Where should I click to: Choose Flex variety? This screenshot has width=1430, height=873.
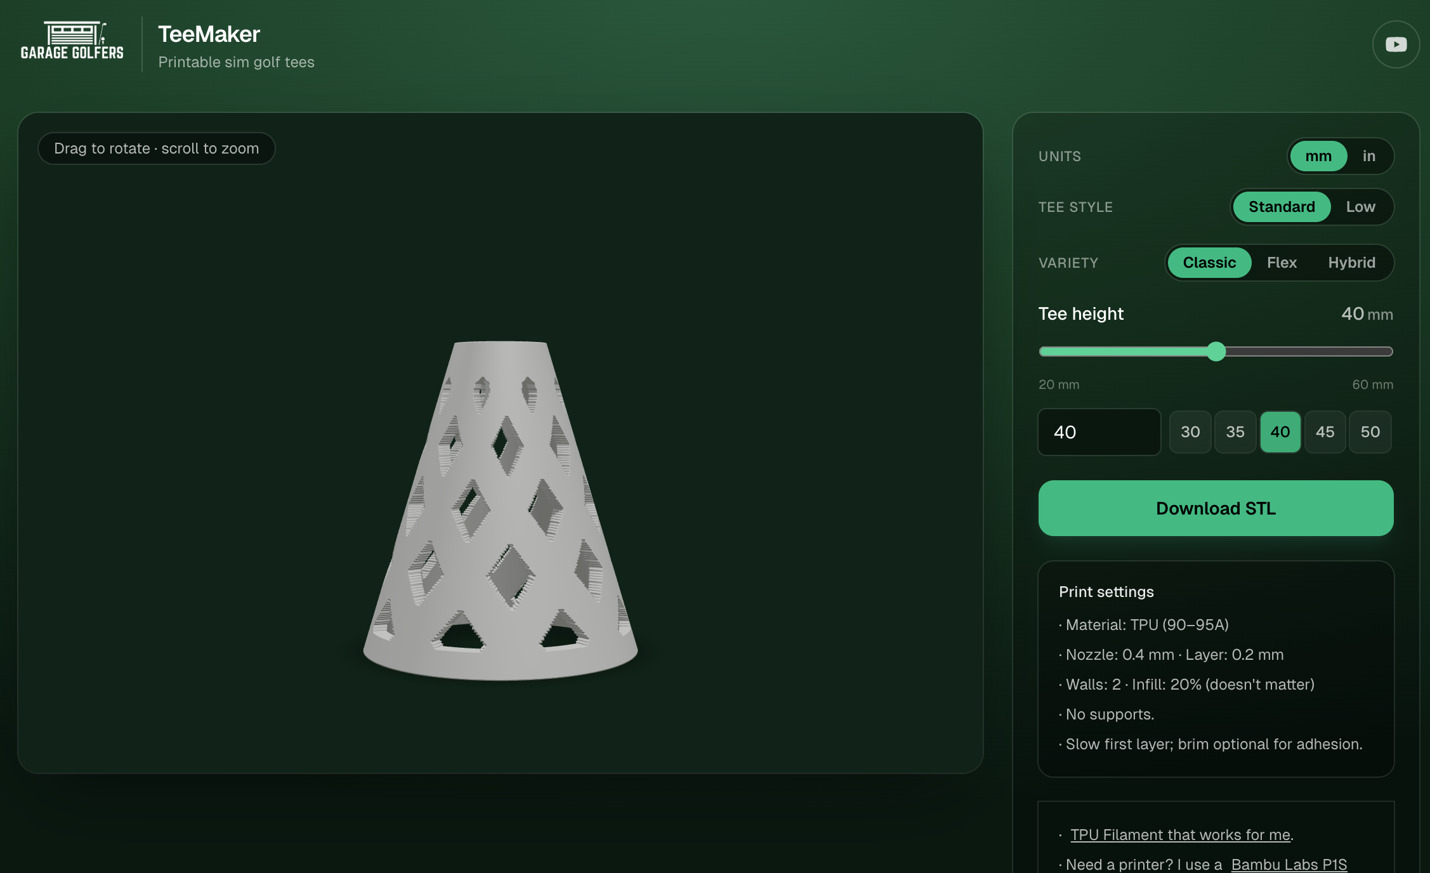tap(1282, 263)
